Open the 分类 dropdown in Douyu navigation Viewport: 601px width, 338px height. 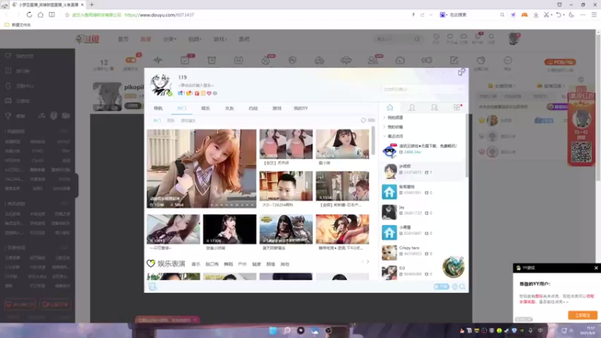[170, 39]
